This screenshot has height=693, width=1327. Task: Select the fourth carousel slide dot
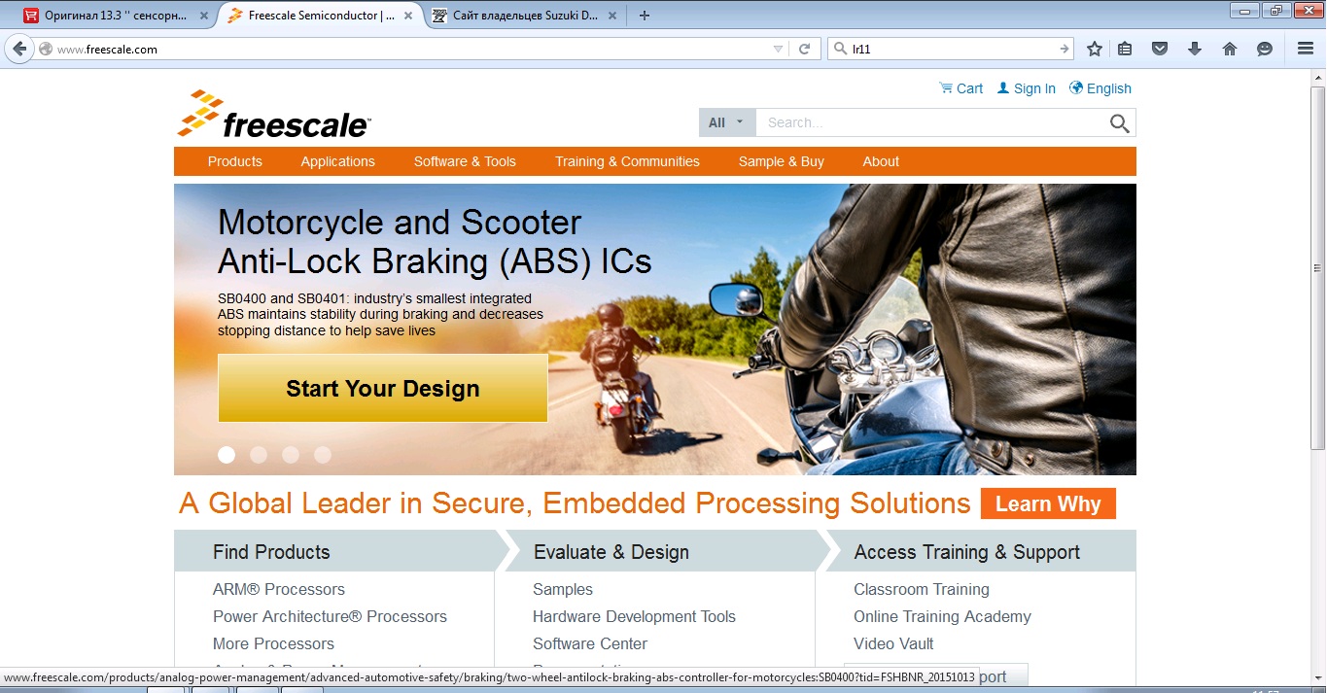[x=323, y=454]
